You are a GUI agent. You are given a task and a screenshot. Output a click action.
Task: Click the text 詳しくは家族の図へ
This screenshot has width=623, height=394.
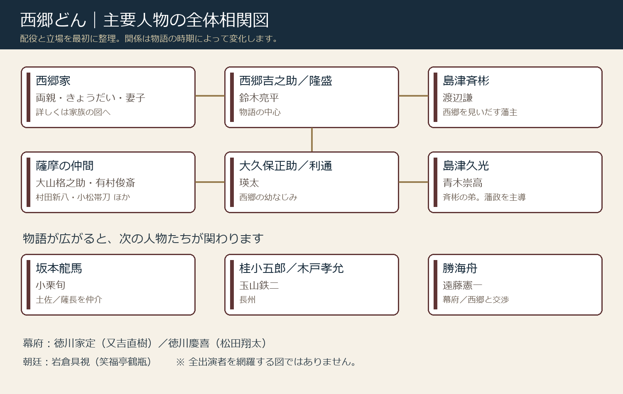(x=73, y=112)
